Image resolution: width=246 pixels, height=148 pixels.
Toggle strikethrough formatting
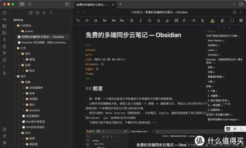(150, 20)
